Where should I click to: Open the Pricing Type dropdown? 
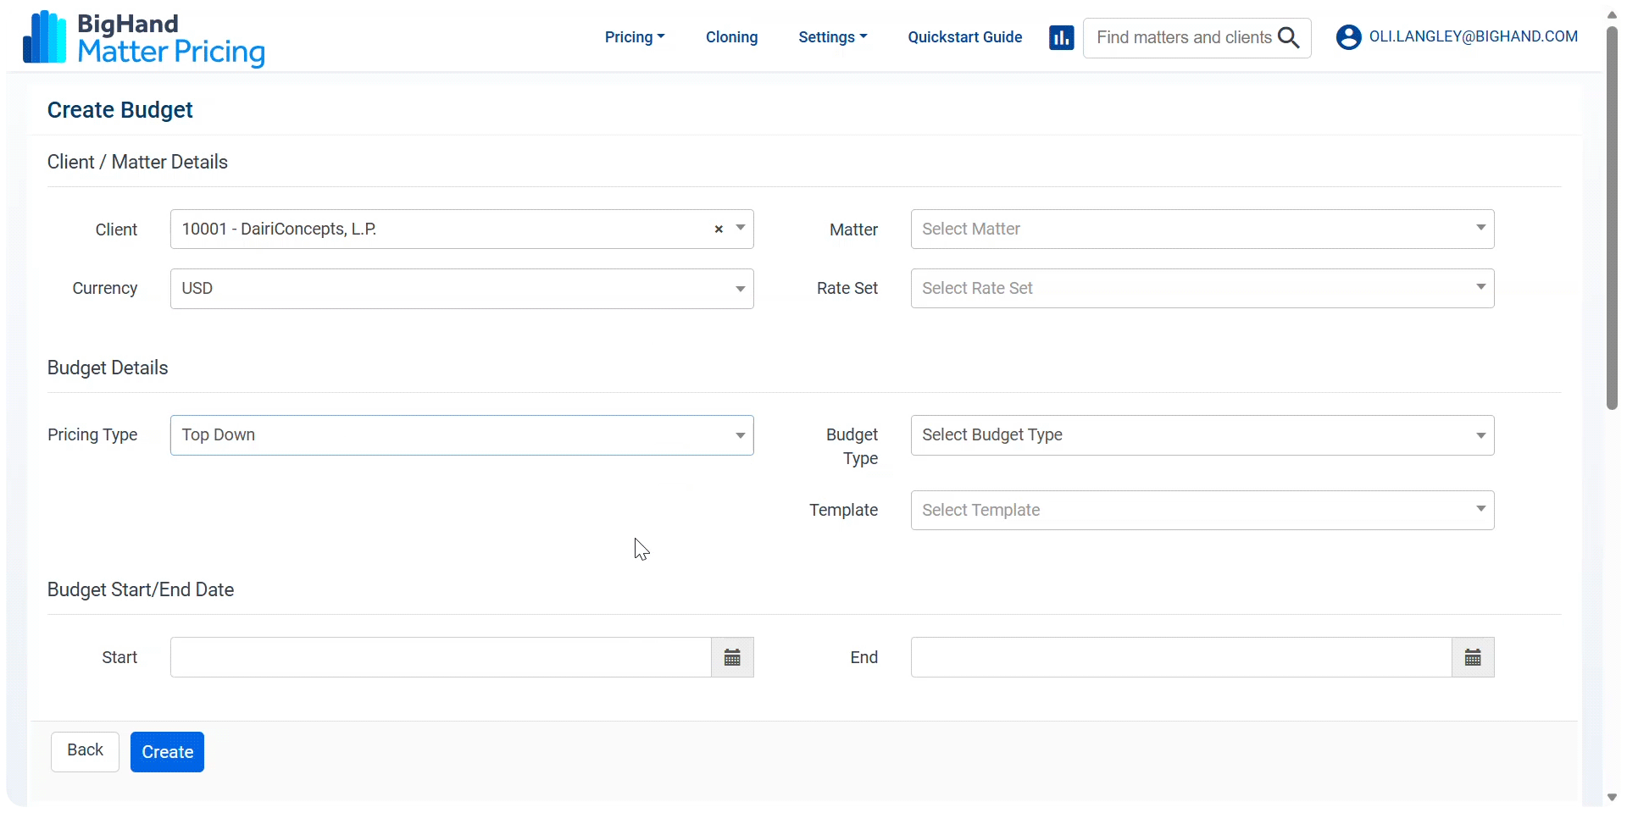pyautogui.click(x=462, y=435)
